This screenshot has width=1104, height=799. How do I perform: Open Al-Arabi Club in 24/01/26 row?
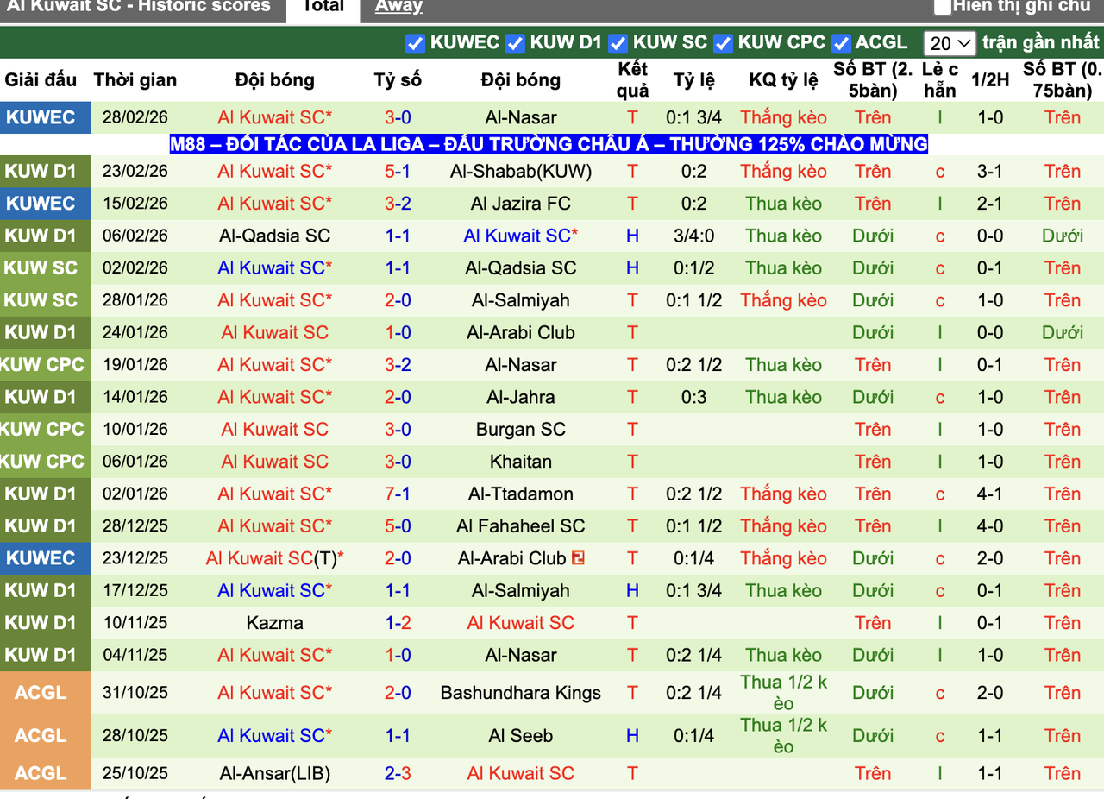[521, 332]
